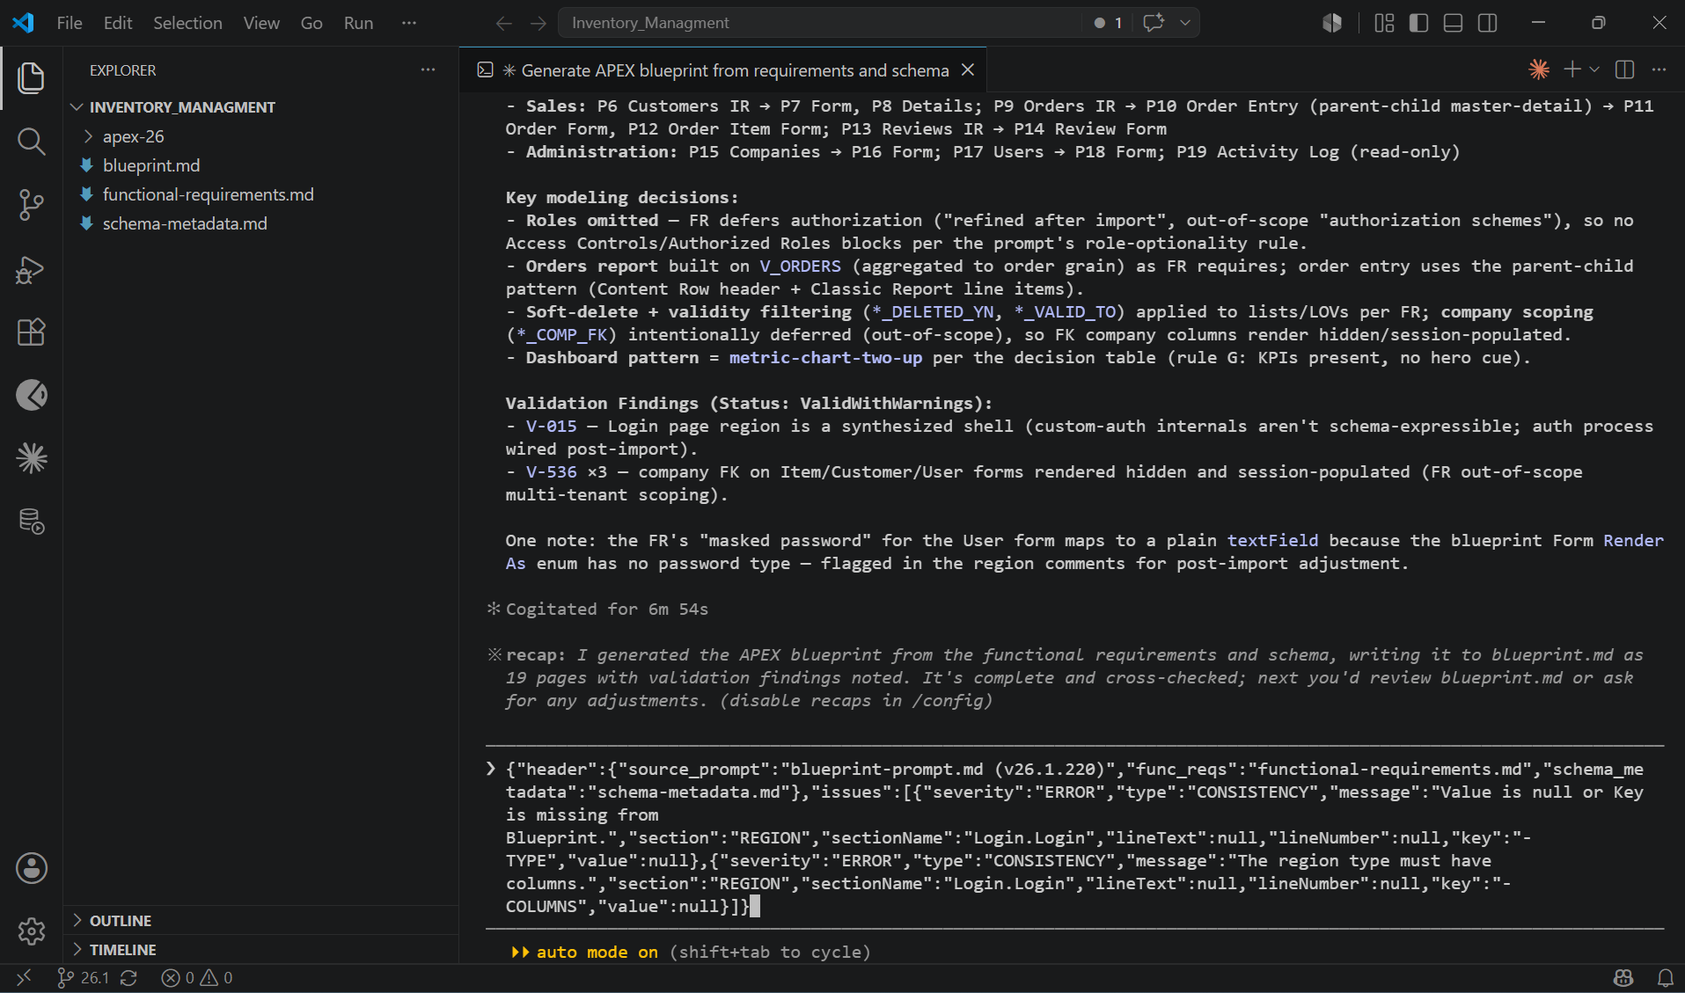Open the Extensions view
Image resolution: width=1685 pixels, height=993 pixels.
click(x=32, y=332)
